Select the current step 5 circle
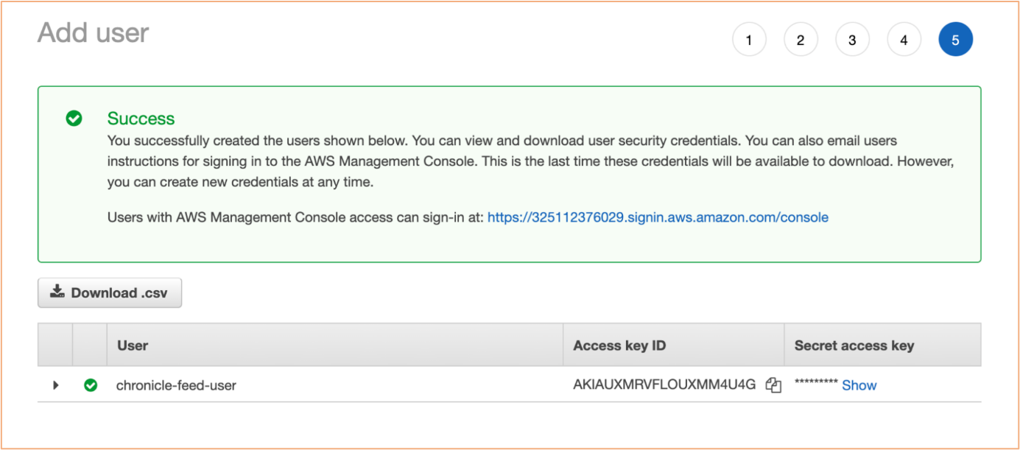 955,40
